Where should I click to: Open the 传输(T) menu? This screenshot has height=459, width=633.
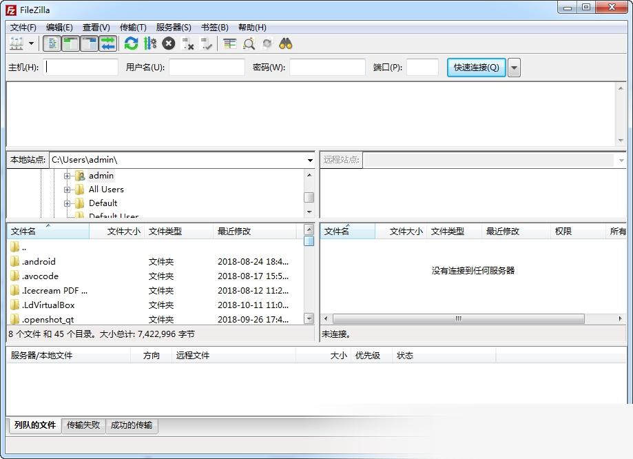pyautogui.click(x=133, y=27)
